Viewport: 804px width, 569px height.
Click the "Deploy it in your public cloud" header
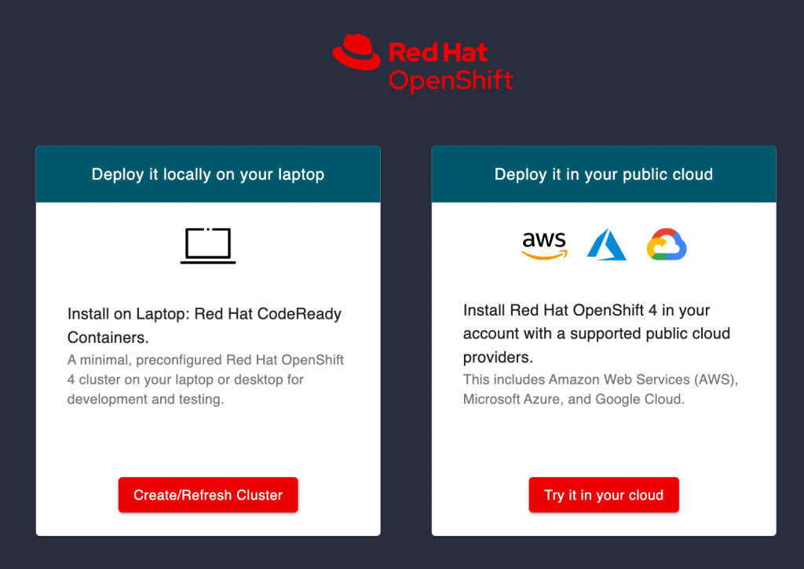click(x=603, y=174)
